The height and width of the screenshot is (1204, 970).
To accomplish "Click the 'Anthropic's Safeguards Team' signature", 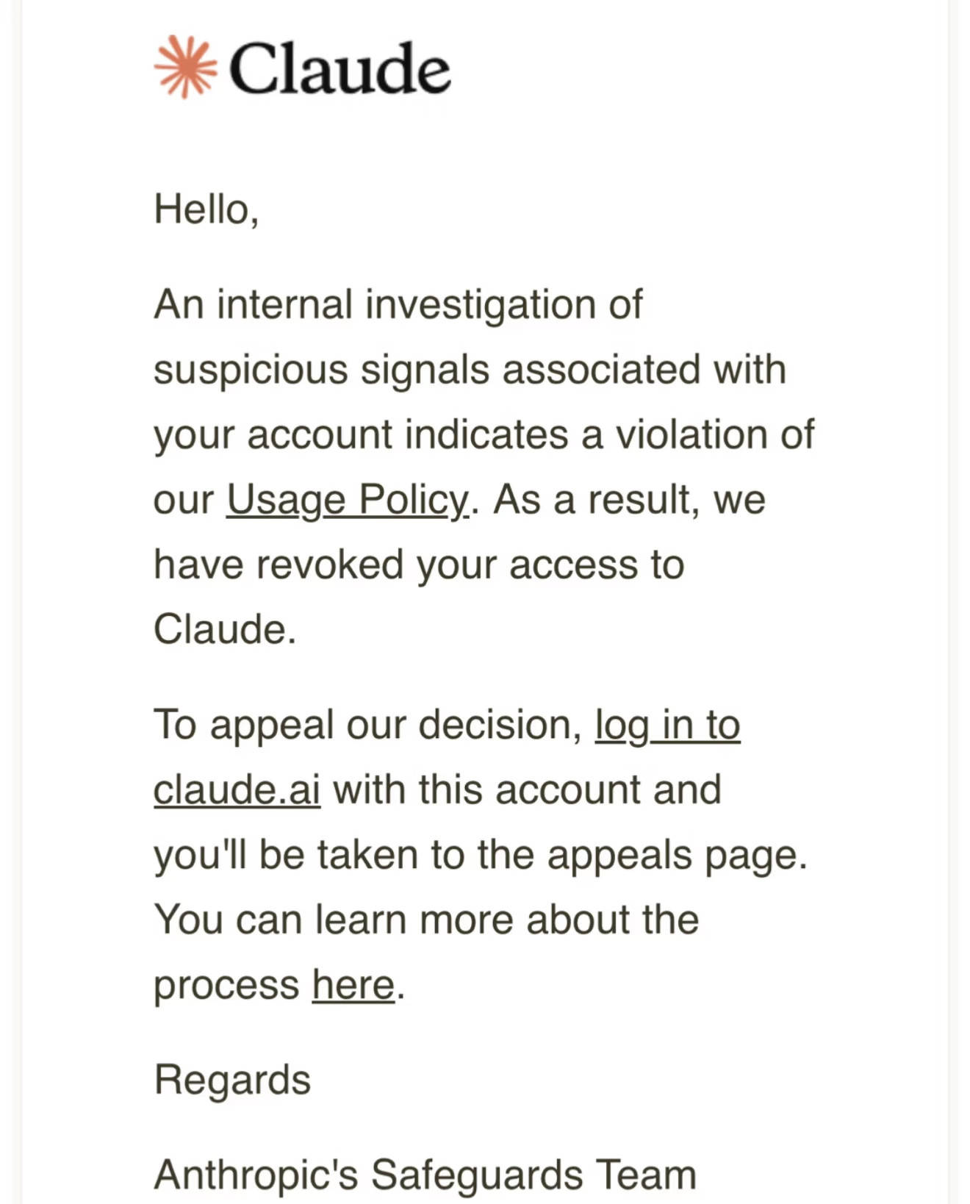I will [x=425, y=1175].
